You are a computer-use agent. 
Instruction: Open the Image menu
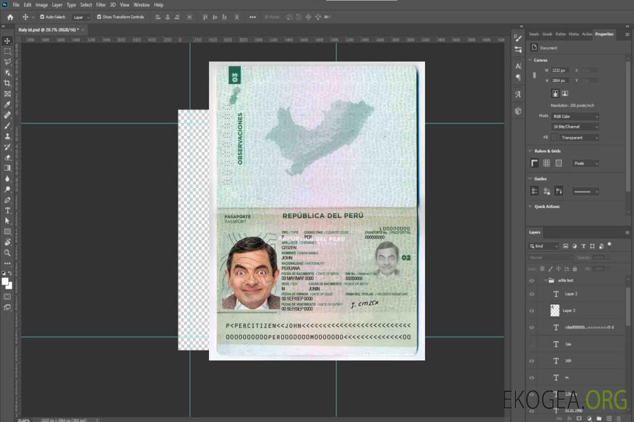[x=42, y=5]
